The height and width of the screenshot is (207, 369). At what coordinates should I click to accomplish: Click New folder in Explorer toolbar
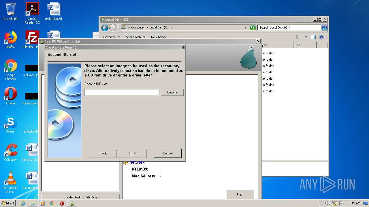point(159,37)
